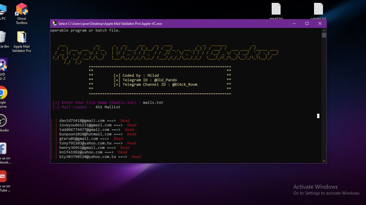Select the CPUID CPU-Z desktop shortcut
The width and height of the screenshot is (366, 205).
3,69
